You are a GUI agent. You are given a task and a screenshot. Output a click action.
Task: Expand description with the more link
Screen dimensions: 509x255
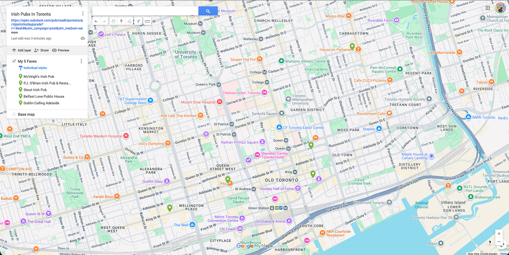pos(14,33)
